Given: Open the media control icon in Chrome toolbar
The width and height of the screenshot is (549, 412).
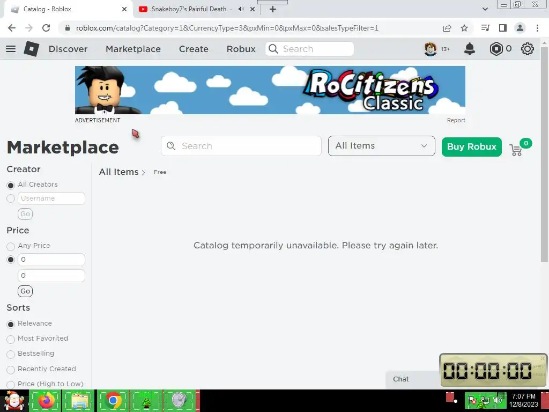Looking at the screenshot, I should pyautogui.click(x=485, y=28).
